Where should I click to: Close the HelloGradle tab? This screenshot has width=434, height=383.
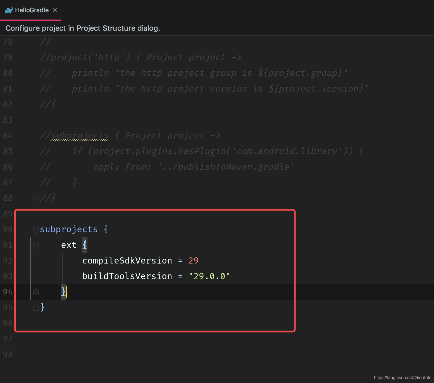[x=55, y=10]
